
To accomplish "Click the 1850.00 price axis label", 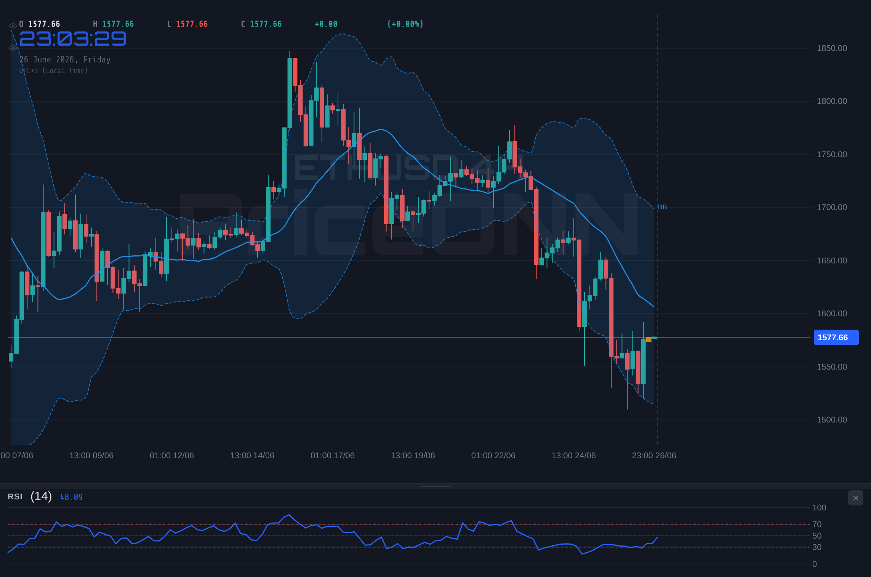I will pyautogui.click(x=832, y=48).
